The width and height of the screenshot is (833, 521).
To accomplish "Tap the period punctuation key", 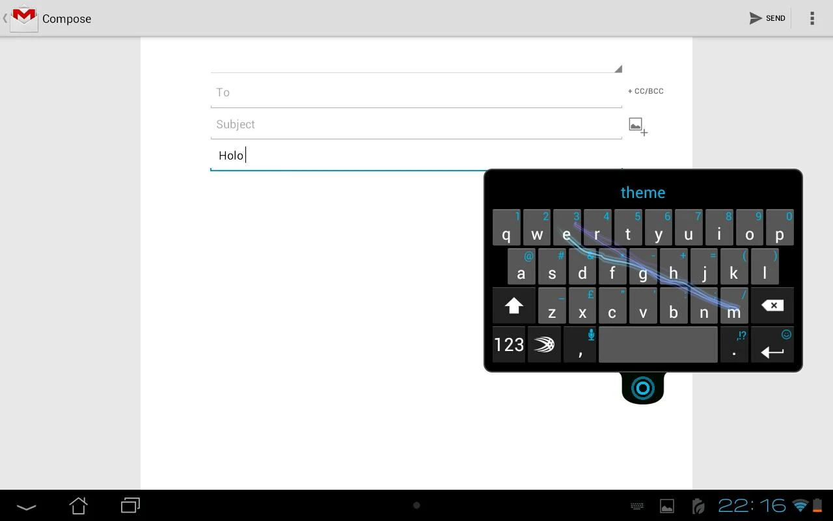I will tap(734, 345).
